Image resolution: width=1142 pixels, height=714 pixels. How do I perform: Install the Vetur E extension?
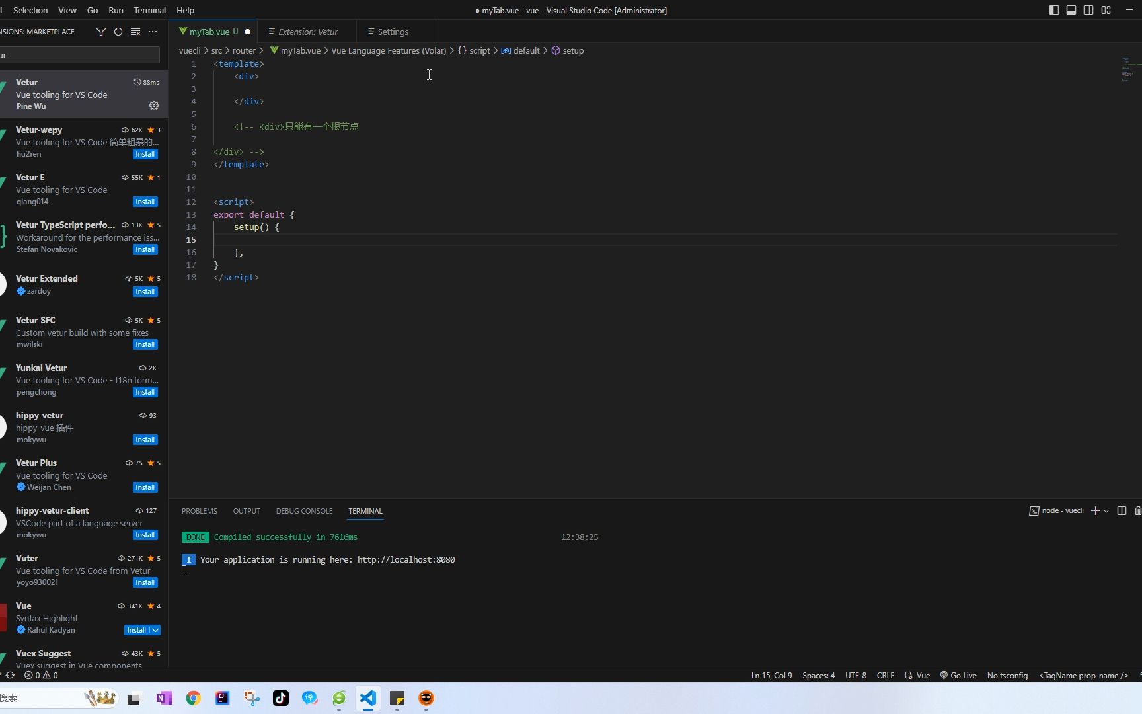(145, 202)
